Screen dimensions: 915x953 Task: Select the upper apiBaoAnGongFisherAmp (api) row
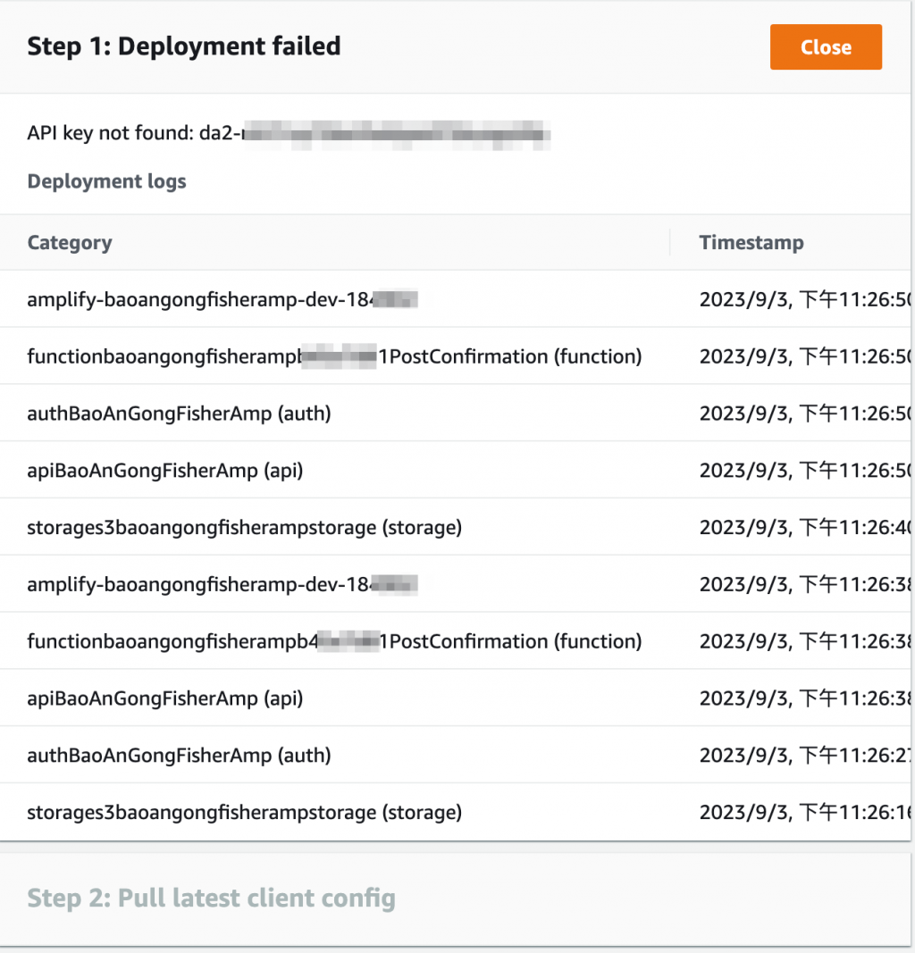(x=165, y=470)
